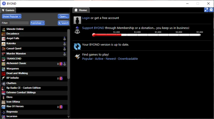The height and width of the screenshot is (119, 214).
Task: Expand the Published filter dropdown
Action: pyautogui.click(x=38, y=23)
